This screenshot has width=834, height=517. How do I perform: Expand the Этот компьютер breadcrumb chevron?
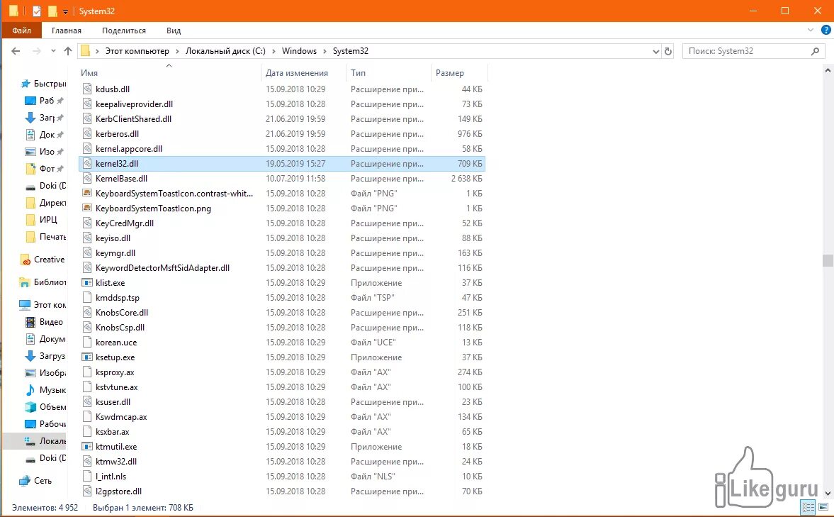[178, 51]
